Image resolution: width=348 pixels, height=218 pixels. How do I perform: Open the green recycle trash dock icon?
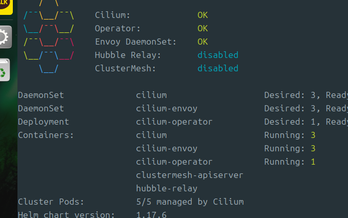point(5,70)
